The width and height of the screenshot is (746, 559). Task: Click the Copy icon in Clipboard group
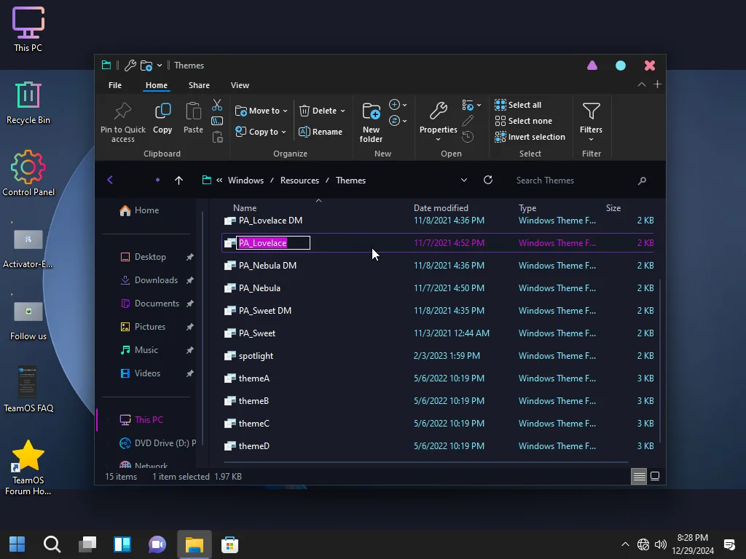(162, 111)
